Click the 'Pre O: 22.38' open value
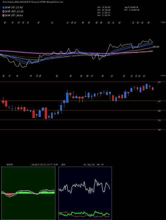 coord(104,7)
